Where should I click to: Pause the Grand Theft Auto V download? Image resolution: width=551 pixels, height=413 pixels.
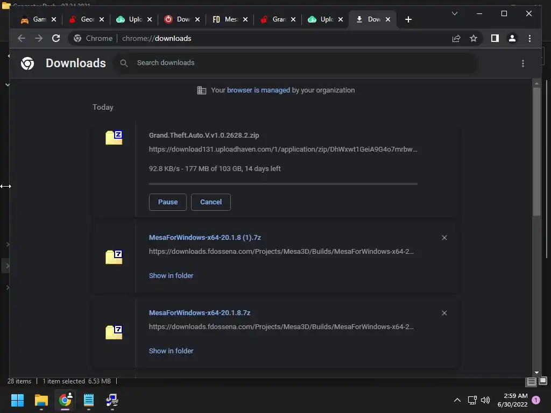tap(168, 202)
